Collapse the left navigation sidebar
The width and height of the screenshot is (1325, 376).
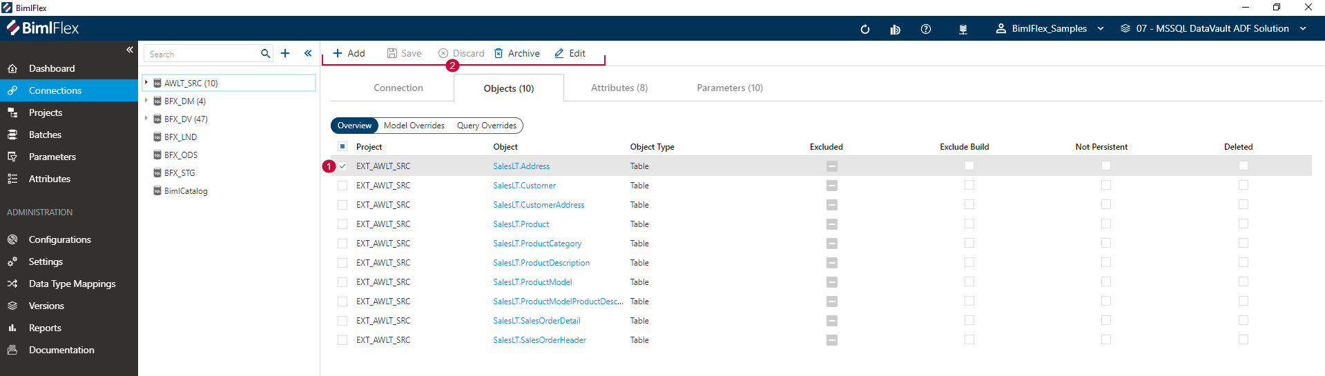point(129,50)
